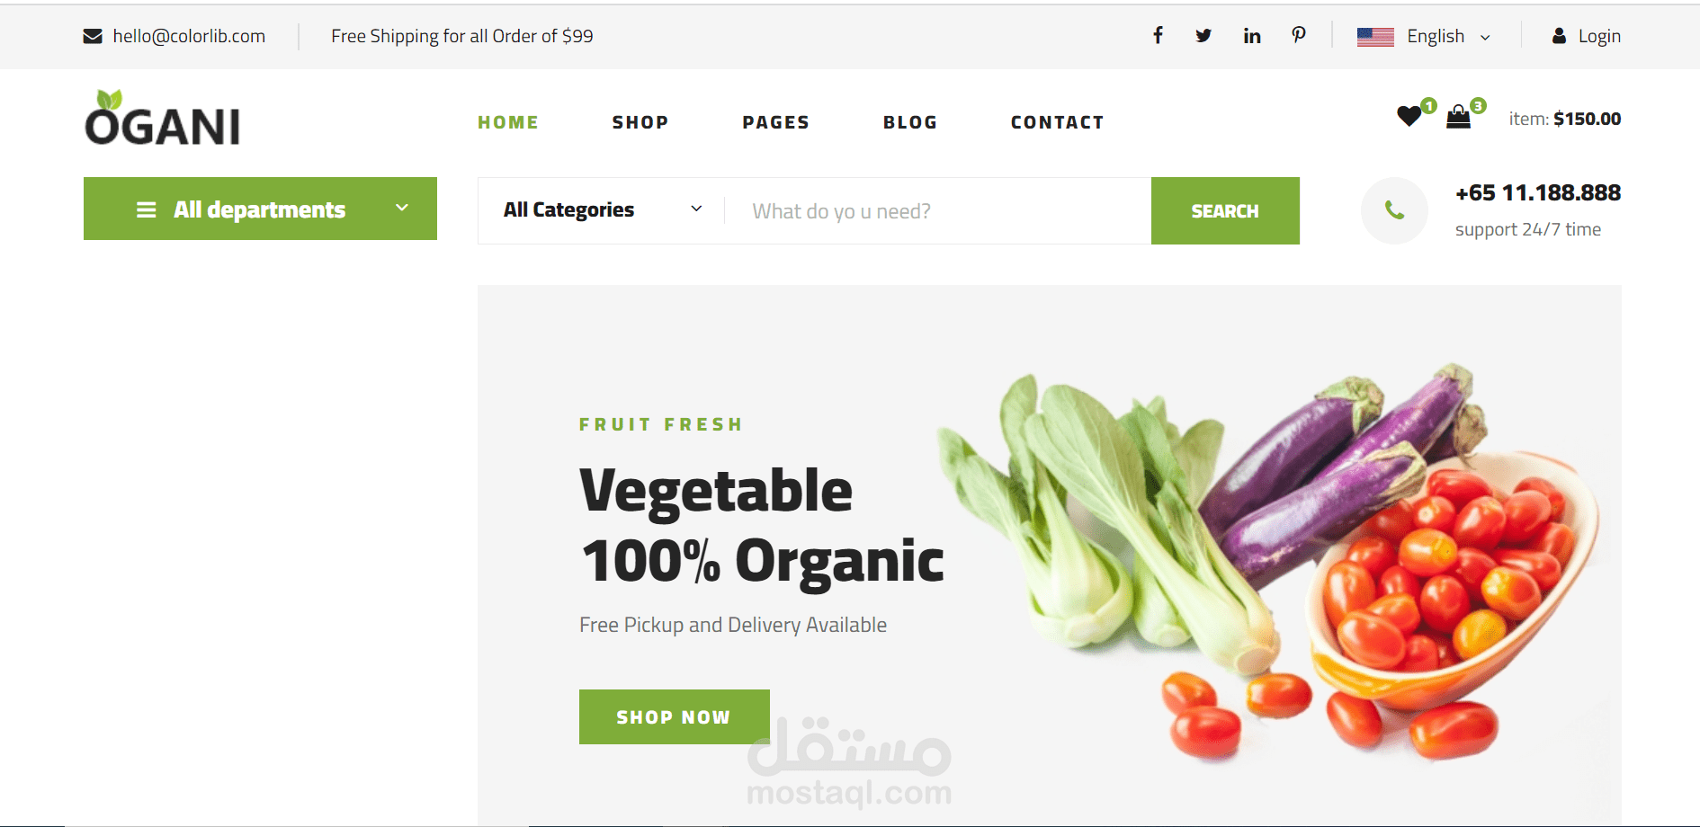Open the Twitter social link
The width and height of the screenshot is (1700, 827).
click(1203, 36)
